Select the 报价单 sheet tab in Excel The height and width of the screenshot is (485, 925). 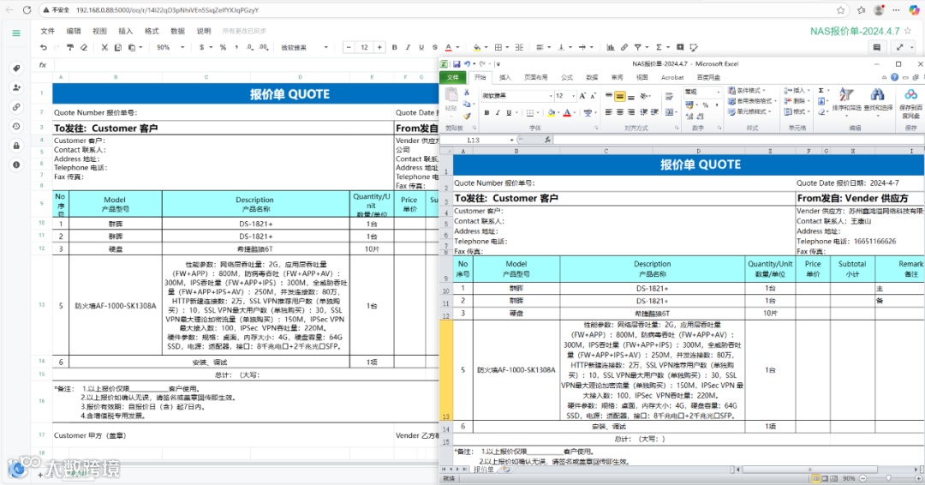483,470
